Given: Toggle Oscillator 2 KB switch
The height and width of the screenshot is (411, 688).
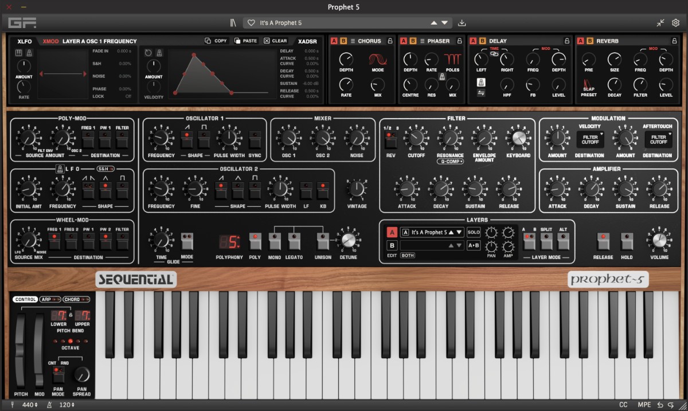Looking at the screenshot, I should click(323, 190).
